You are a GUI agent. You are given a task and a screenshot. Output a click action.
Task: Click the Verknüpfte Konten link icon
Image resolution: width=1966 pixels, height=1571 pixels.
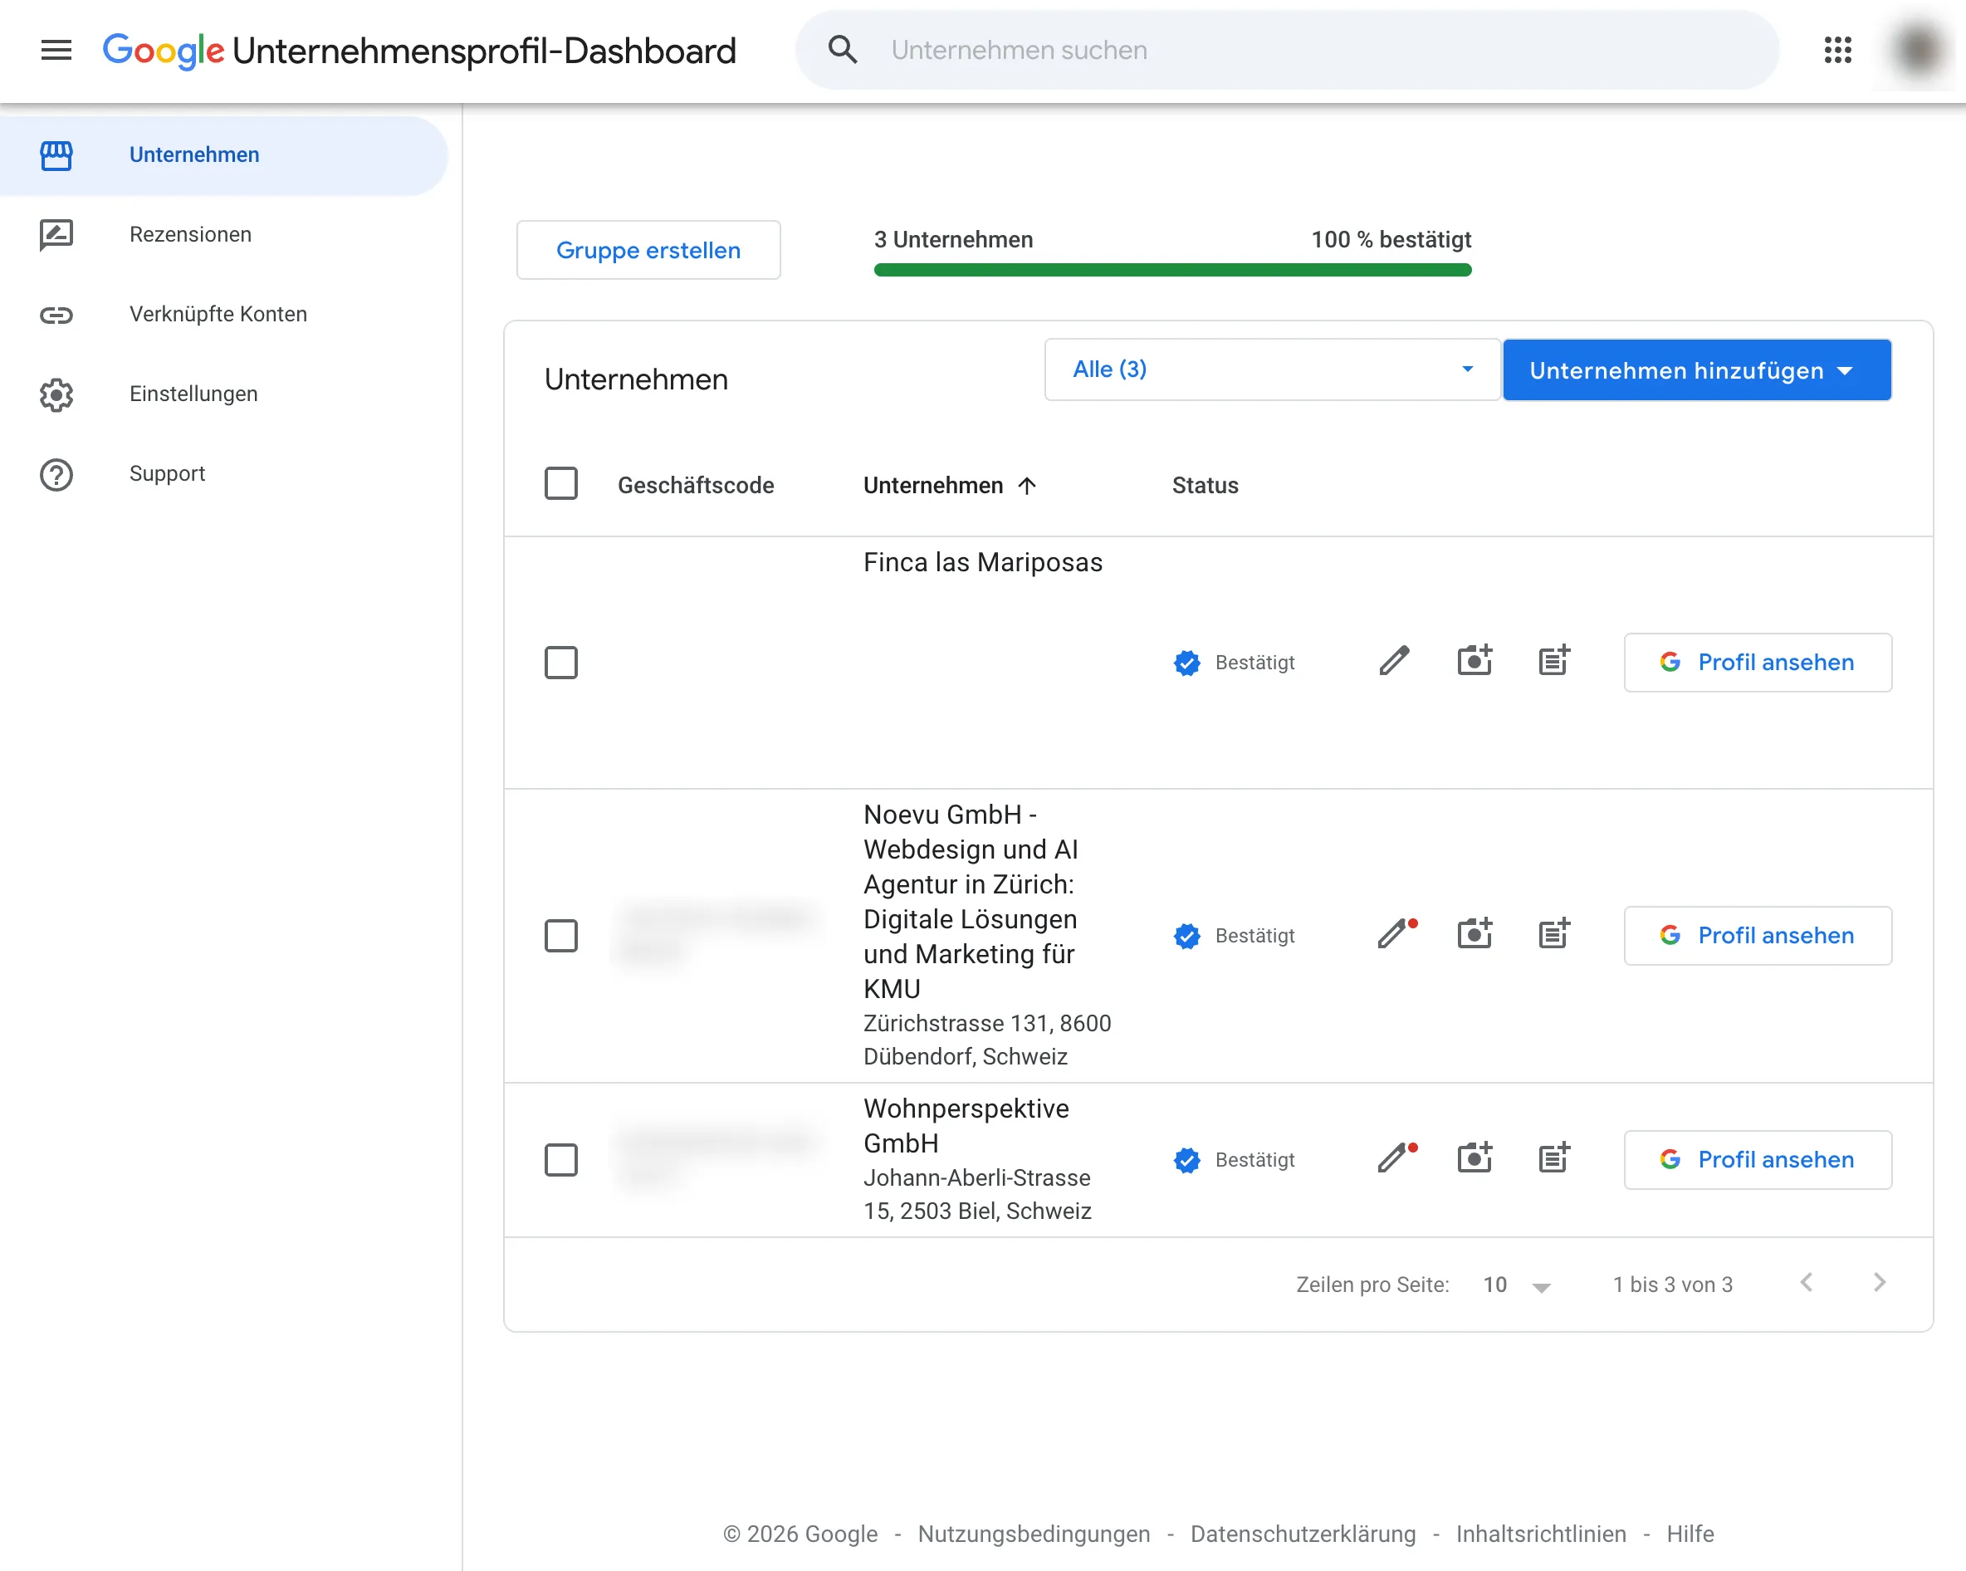pos(56,315)
